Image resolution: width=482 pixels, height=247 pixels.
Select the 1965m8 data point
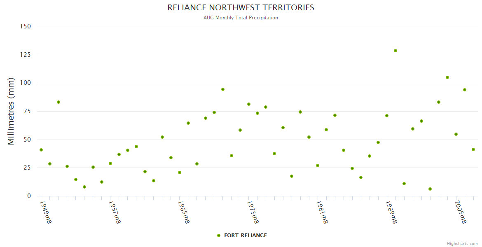(180, 172)
